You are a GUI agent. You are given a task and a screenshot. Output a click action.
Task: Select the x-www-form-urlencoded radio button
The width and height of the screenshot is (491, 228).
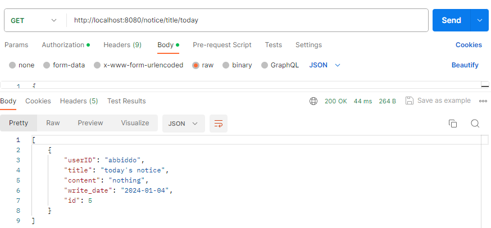pyautogui.click(x=97, y=65)
